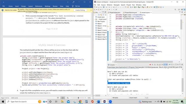Show hidden system tray icons chevron

pyautogui.click(x=155, y=101)
